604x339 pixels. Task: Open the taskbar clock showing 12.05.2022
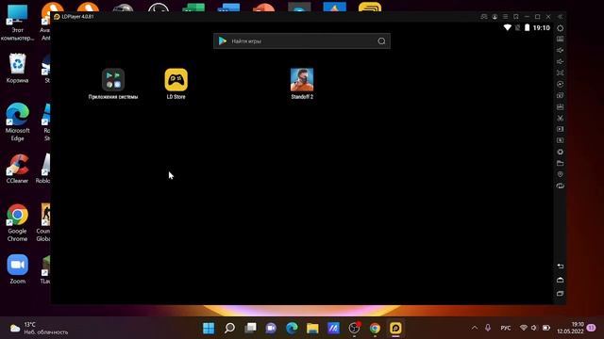tap(570, 328)
